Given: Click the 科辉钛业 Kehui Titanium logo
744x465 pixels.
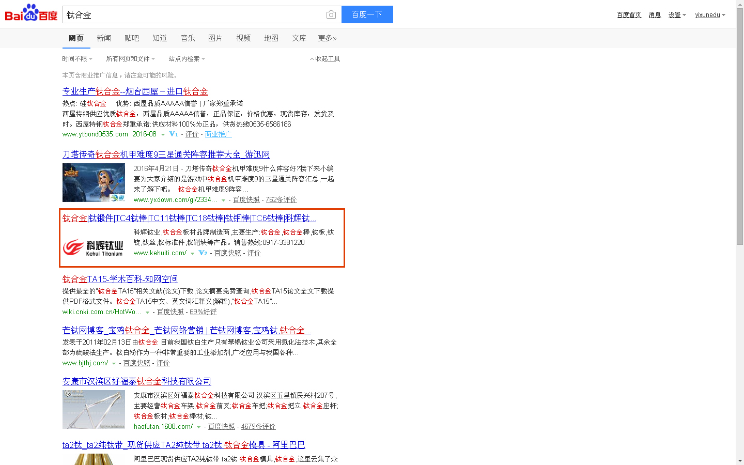Looking at the screenshot, I should point(94,247).
